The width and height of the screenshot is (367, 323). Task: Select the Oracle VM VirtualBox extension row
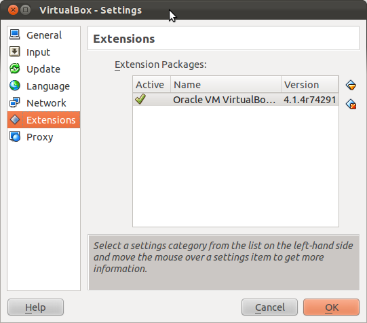(235, 100)
